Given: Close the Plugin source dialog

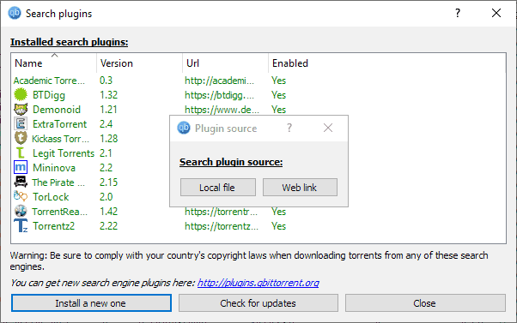Looking at the screenshot, I should coord(328,128).
